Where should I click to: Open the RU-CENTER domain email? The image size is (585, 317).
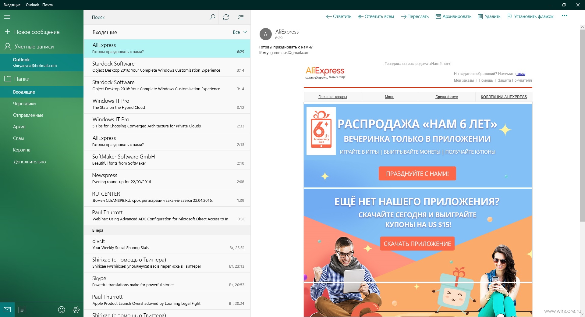point(167,197)
